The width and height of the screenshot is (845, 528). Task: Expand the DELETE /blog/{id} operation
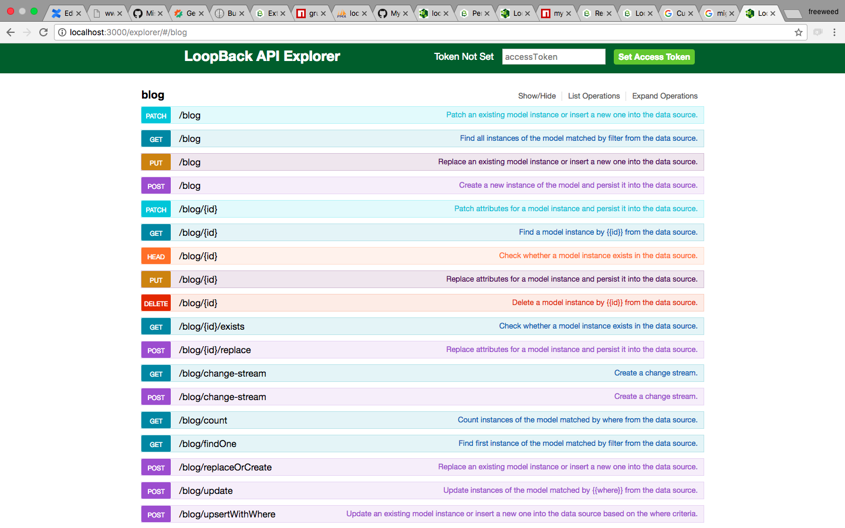422,303
